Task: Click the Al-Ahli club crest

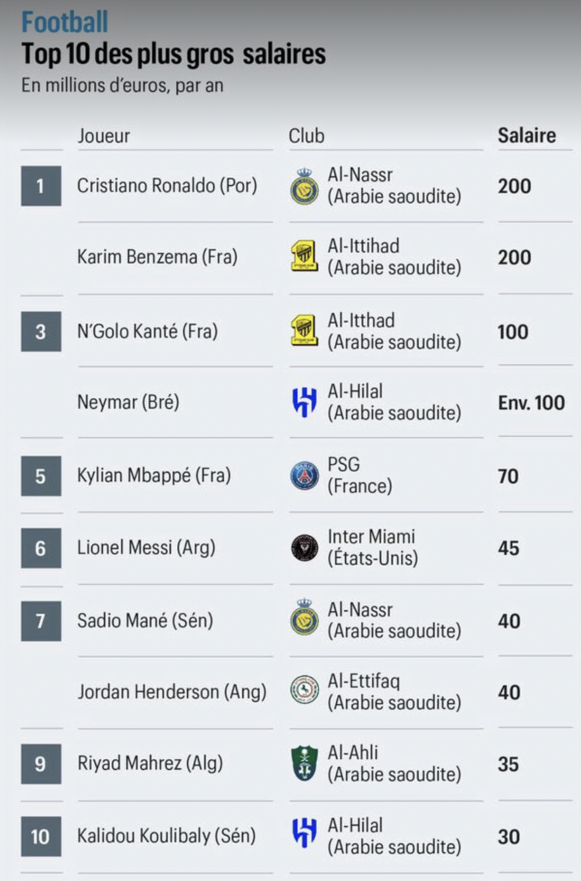Action: tap(304, 764)
